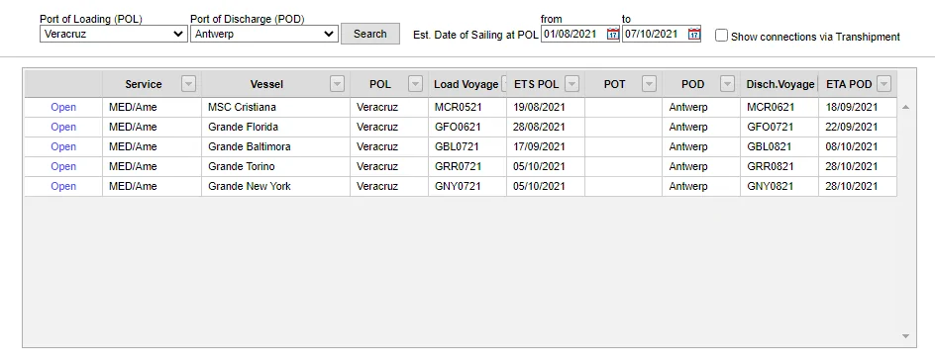Sort by the ETS POL column header
Image resolution: width=935 pixels, height=363 pixels.
[536, 84]
